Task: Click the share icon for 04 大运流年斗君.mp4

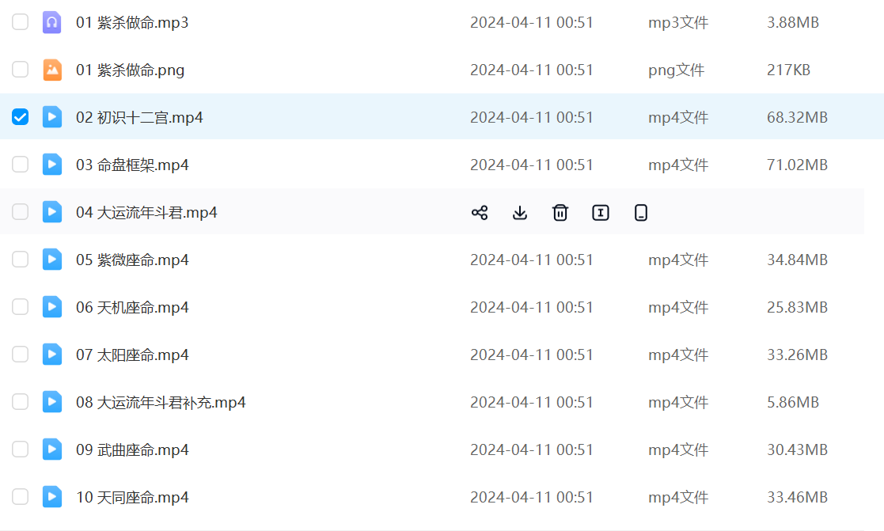Action: pos(480,212)
